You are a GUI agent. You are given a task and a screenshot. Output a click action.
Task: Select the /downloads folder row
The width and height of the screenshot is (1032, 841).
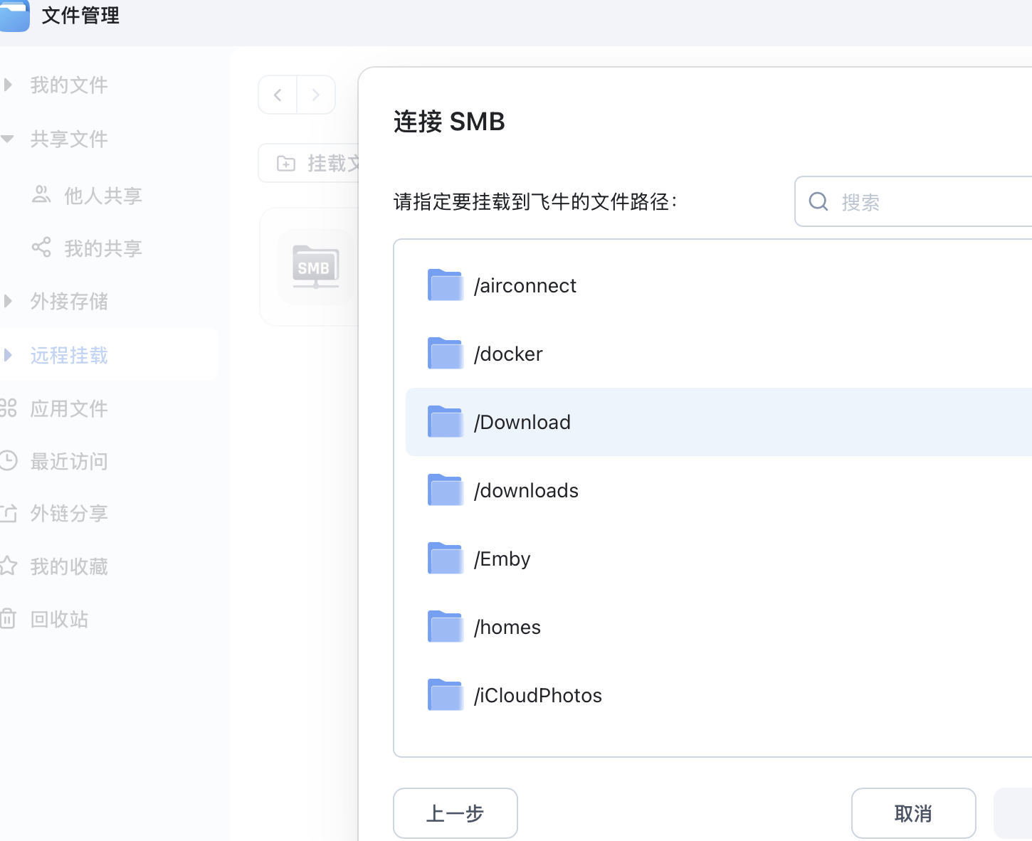point(719,490)
